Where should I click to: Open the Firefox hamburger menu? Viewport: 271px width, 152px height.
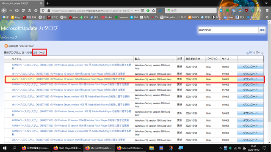point(267,11)
